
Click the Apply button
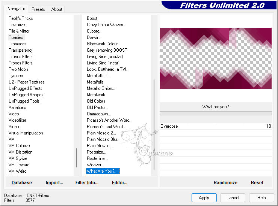pos(204,198)
